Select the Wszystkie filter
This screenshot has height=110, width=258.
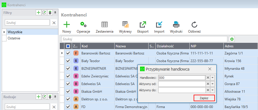pos(32,32)
